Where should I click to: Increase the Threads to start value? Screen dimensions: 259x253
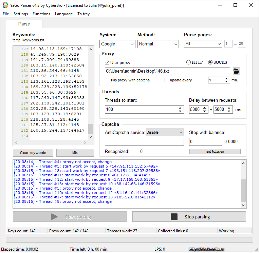point(180,108)
